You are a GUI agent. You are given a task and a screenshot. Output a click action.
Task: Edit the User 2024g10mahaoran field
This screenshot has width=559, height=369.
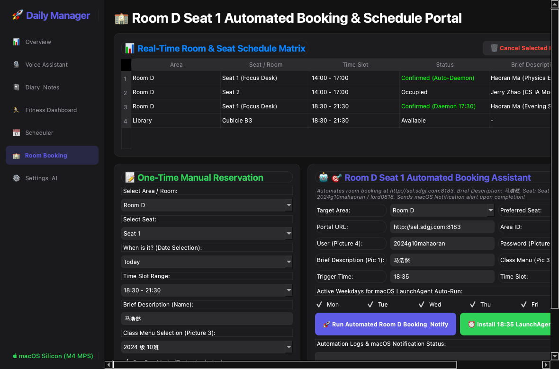tap(442, 244)
